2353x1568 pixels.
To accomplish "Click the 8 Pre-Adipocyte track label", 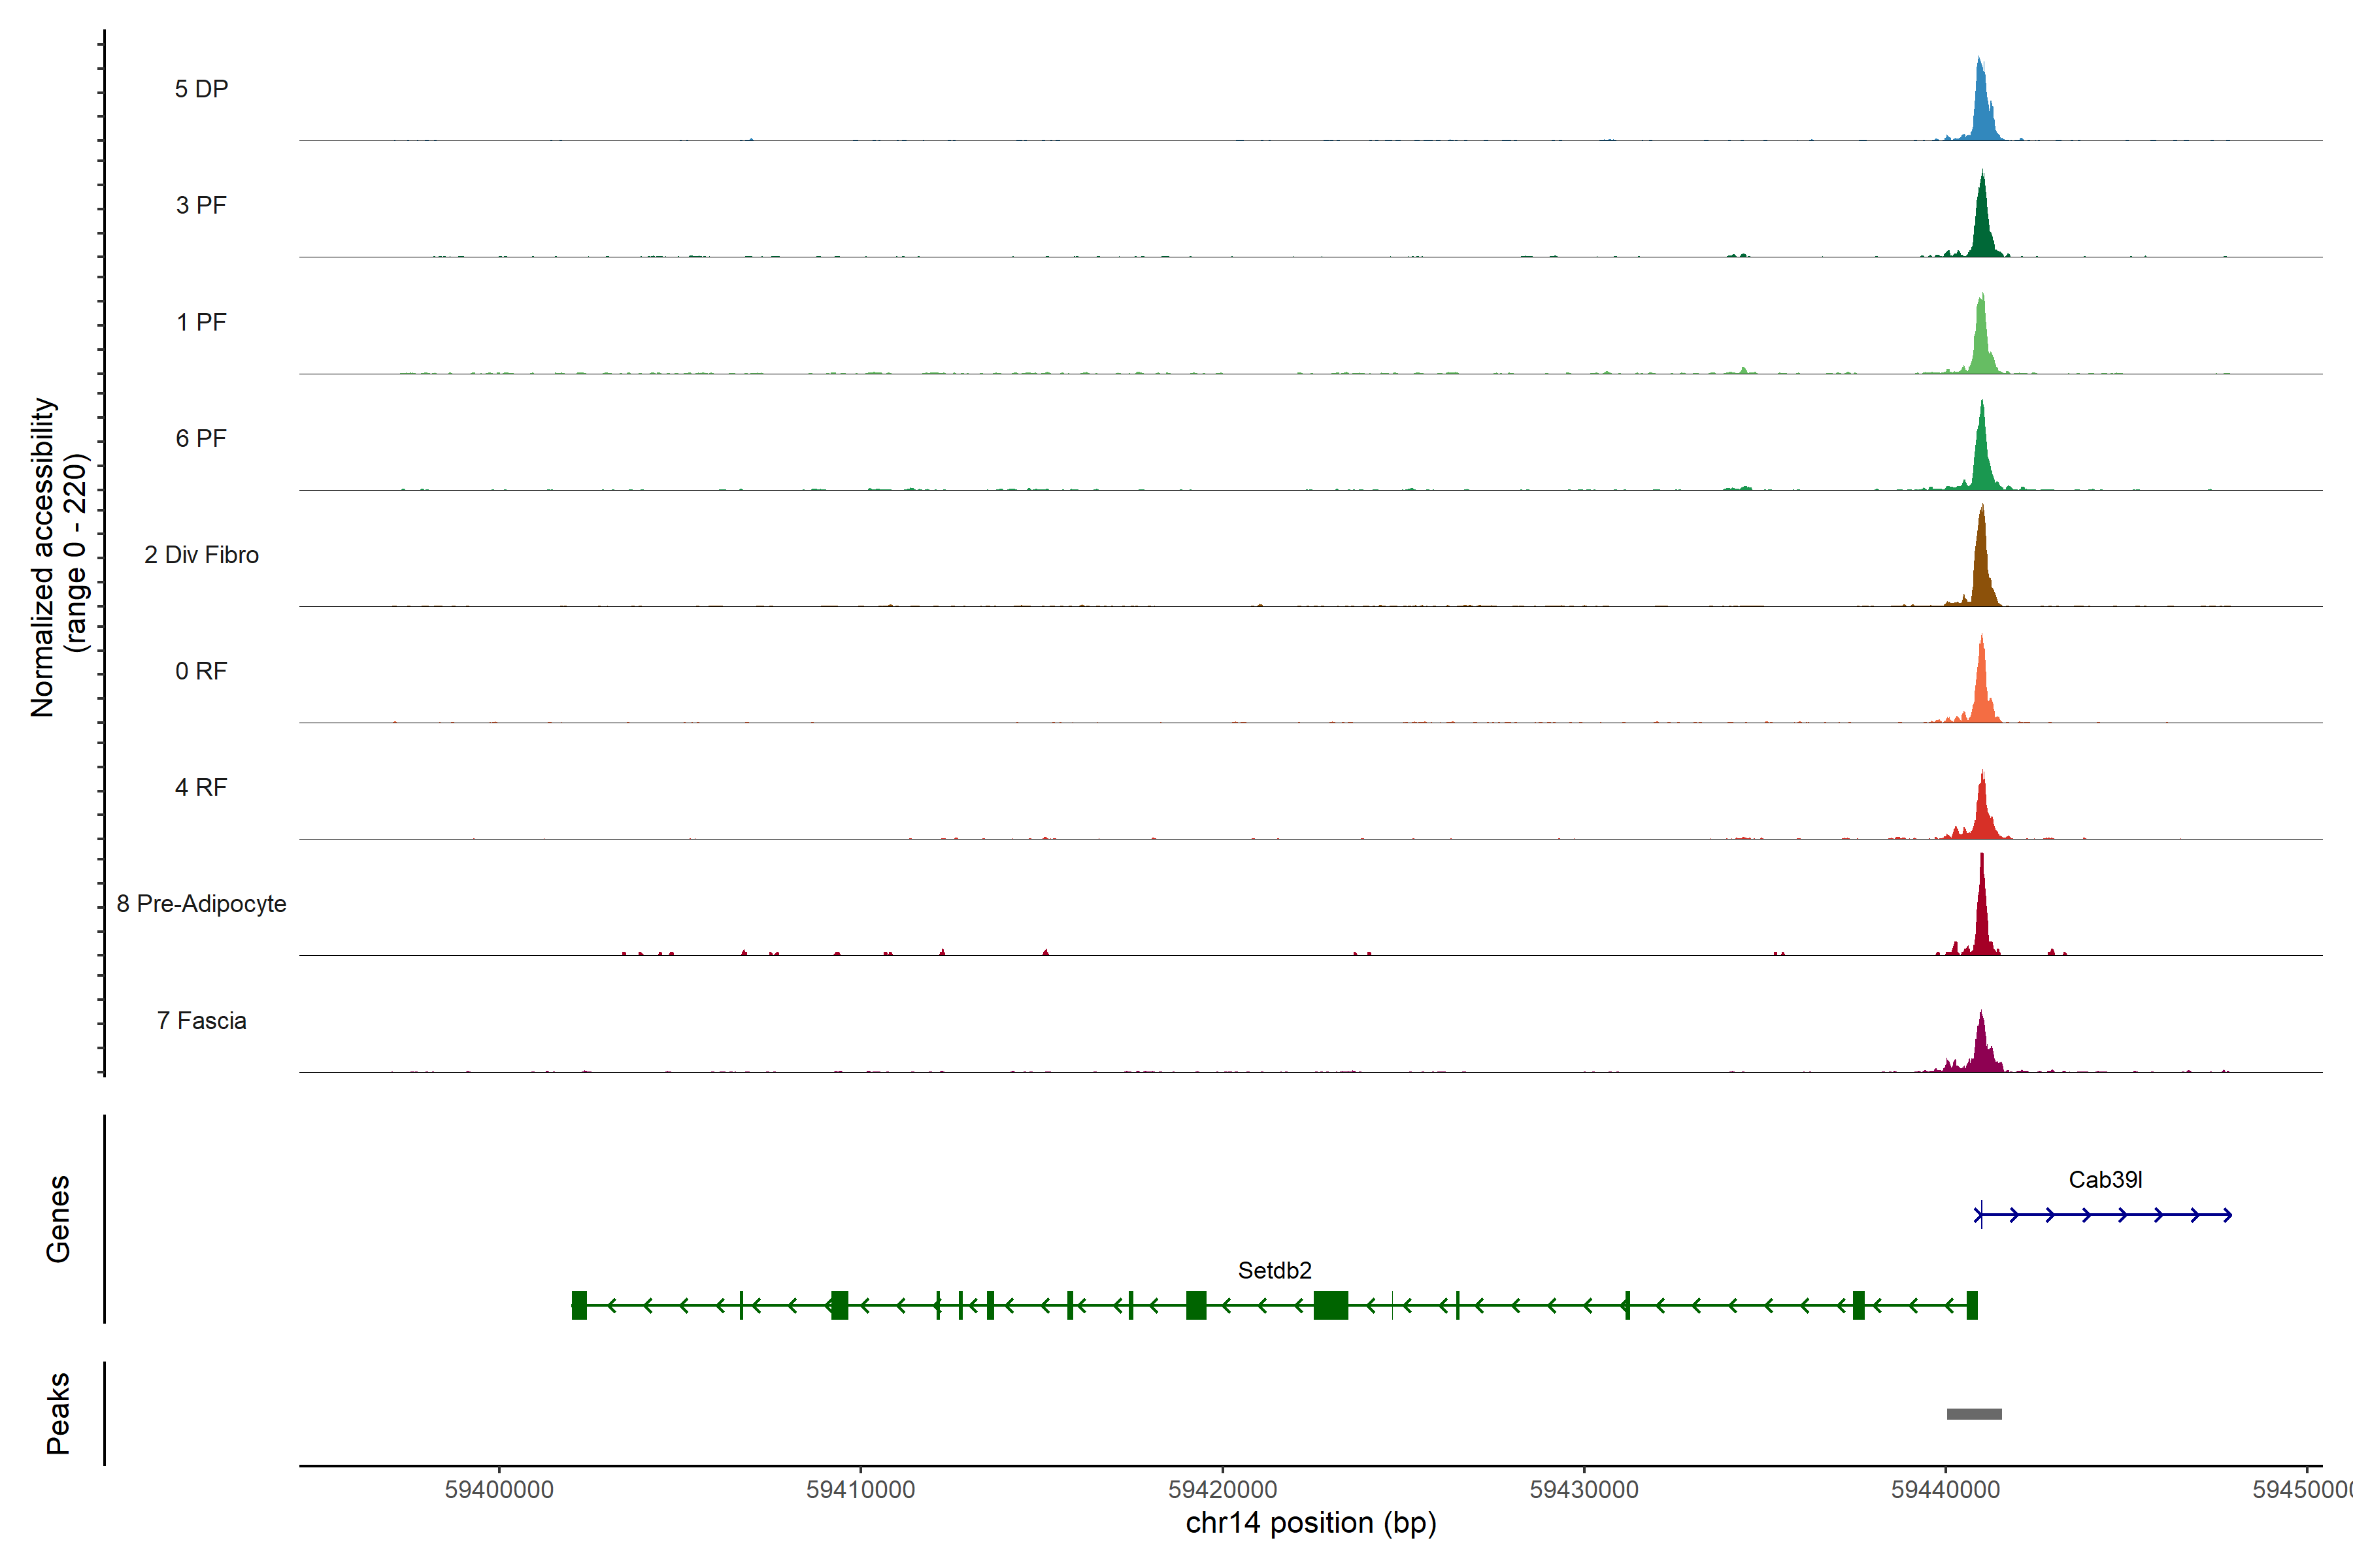I will tap(201, 904).
